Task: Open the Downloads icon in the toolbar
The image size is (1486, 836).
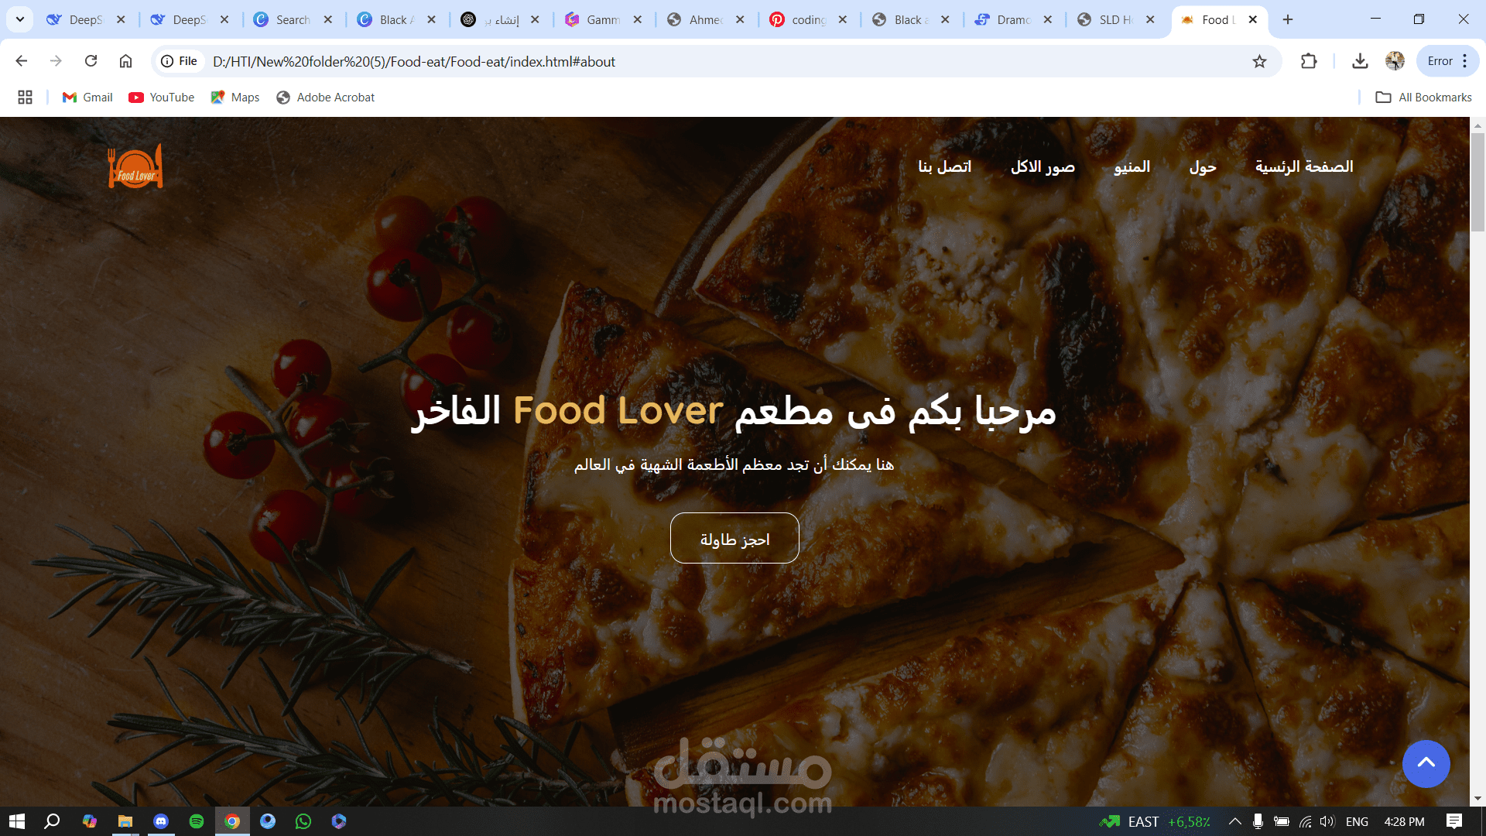Action: point(1360,61)
